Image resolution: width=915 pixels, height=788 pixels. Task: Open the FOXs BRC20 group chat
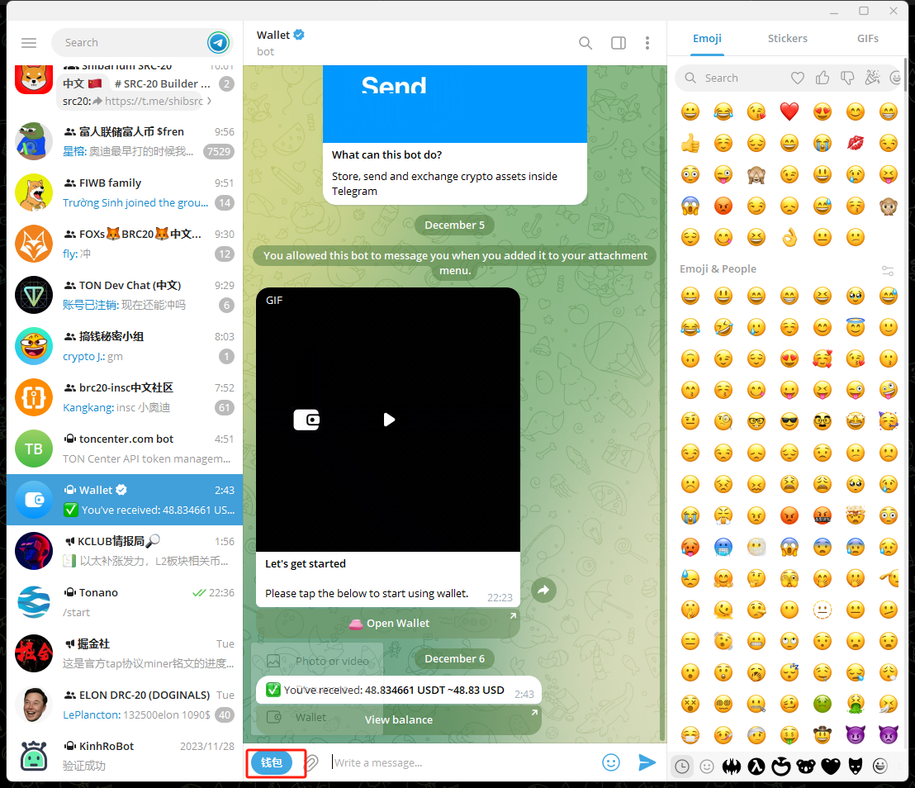tap(125, 244)
